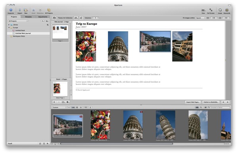Open the View toolbar menu
The image size is (238, 154).
(203, 11)
